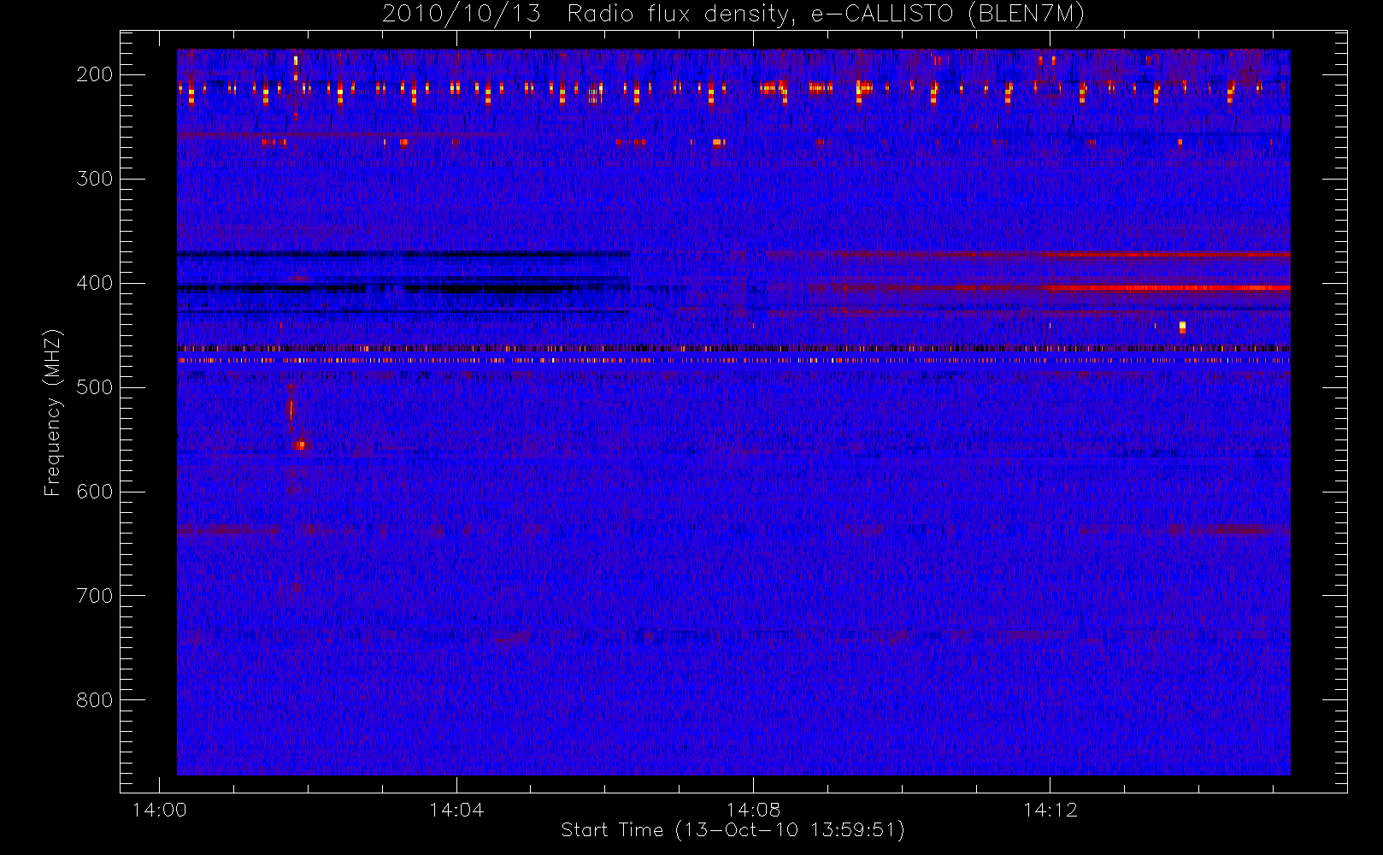Click the 14:12 time tick label
Image resolution: width=1383 pixels, height=855 pixels.
[1050, 809]
